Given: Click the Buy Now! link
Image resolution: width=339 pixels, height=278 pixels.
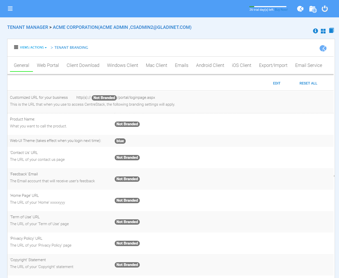Looking at the screenshot, I should coord(281,10).
